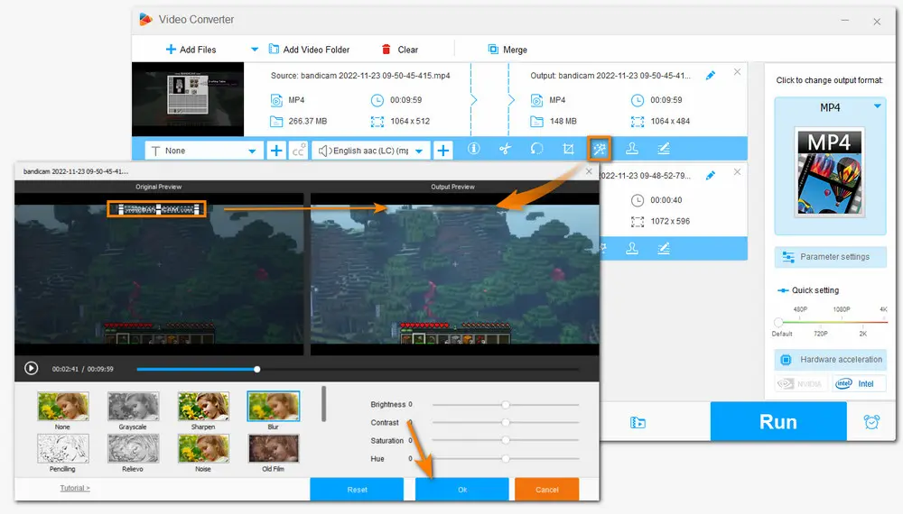
Task: Remove the first file from list
Action: coord(737,72)
